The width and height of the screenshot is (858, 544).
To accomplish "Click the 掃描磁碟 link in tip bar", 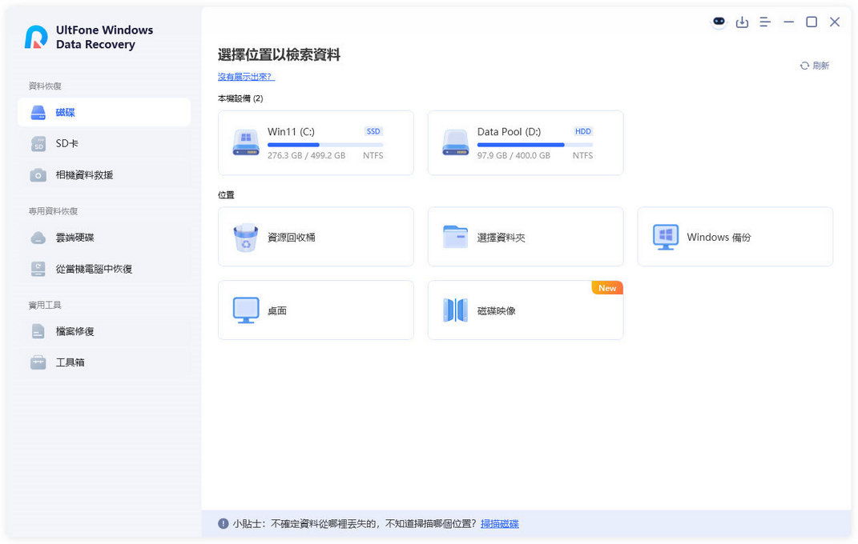I will pos(499,524).
